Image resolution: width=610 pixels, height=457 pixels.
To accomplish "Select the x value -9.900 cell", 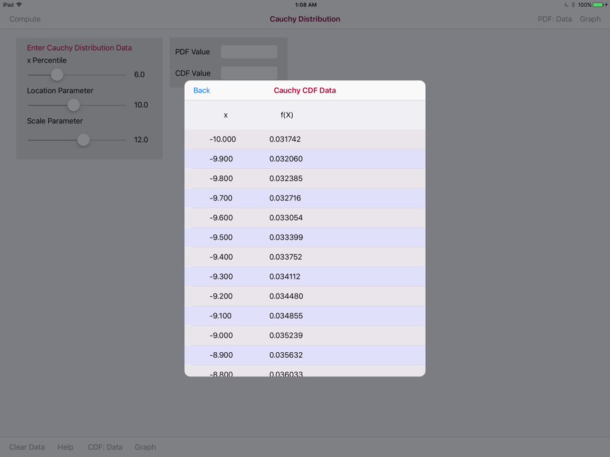I will [x=221, y=158].
